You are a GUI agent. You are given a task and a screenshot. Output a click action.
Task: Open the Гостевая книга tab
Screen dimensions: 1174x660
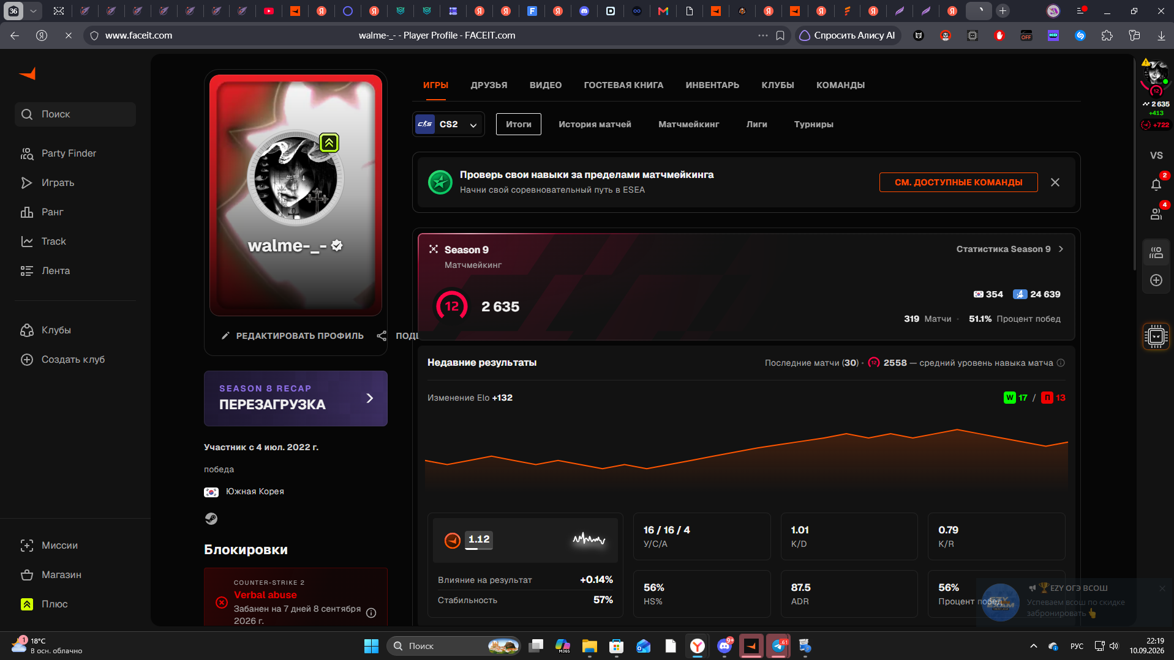(x=623, y=85)
